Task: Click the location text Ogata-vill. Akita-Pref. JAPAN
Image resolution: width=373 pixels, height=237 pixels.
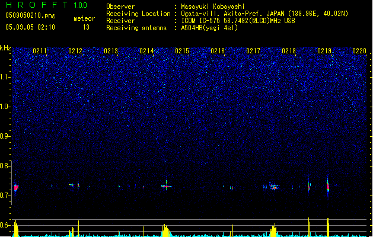Action: [232, 14]
